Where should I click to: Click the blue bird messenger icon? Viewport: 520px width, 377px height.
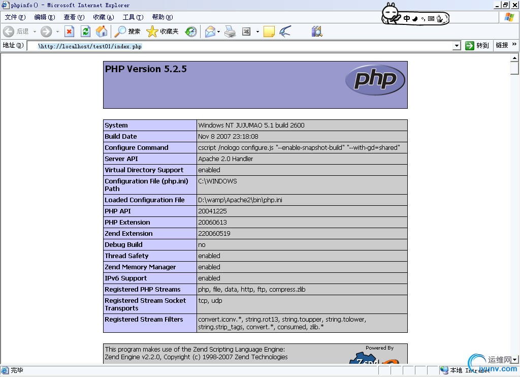tap(285, 32)
